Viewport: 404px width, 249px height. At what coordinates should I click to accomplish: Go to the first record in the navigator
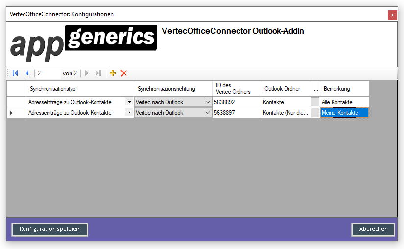coord(15,73)
